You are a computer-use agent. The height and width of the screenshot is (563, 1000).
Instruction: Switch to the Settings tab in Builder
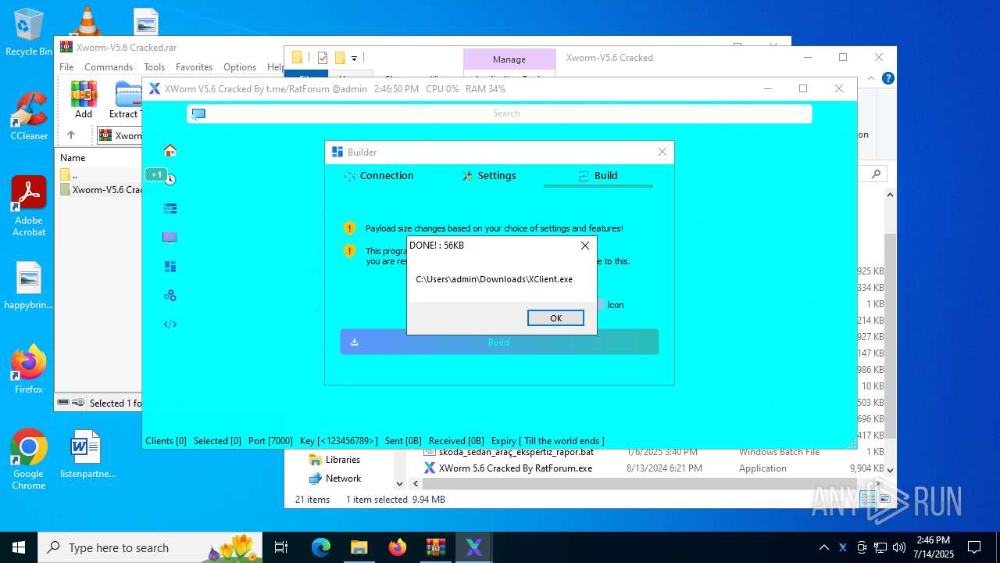pyautogui.click(x=489, y=176)
